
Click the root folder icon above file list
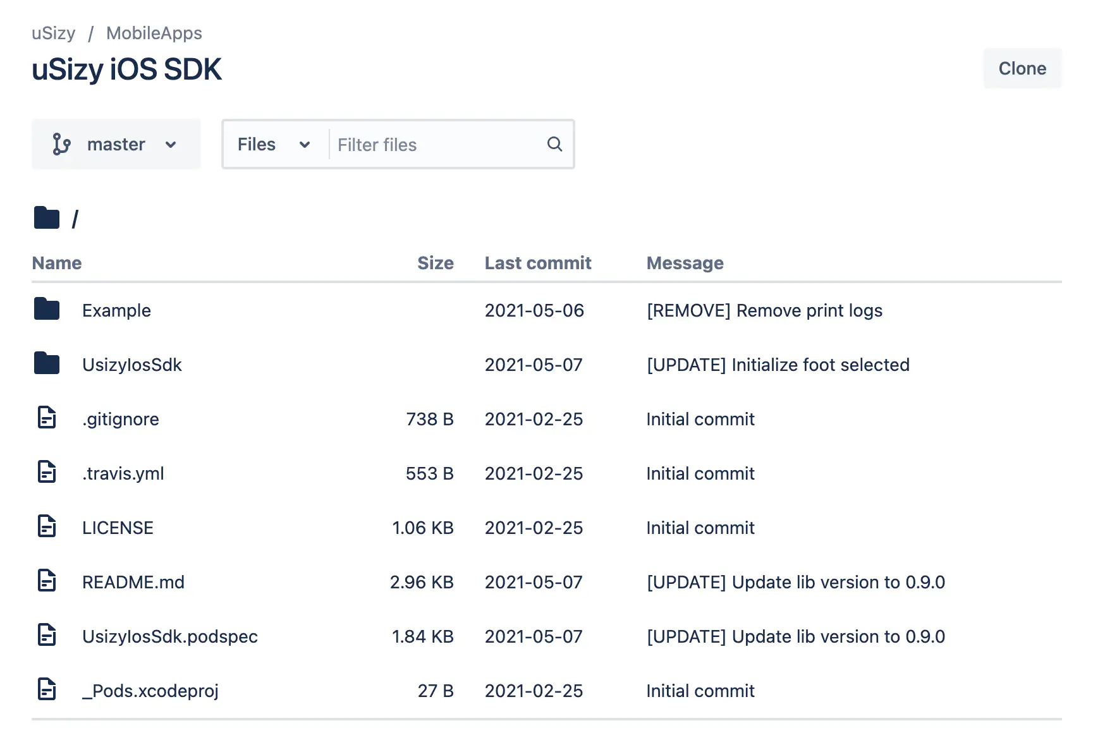tap(46, 218)
